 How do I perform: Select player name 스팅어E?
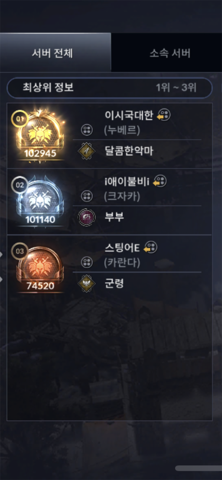(x=122, y=247)
